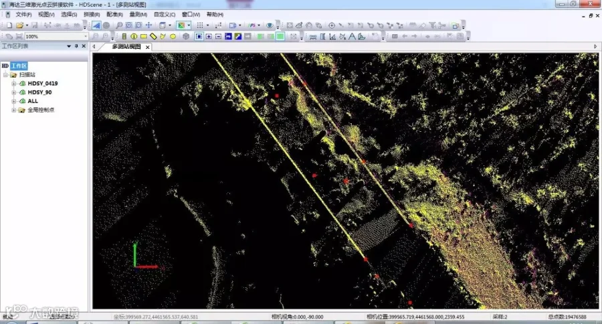This screenshot has width=602, height=324.
Task: Open the color rendering mode dropdown icon
Action: click(x=183, y=25)
